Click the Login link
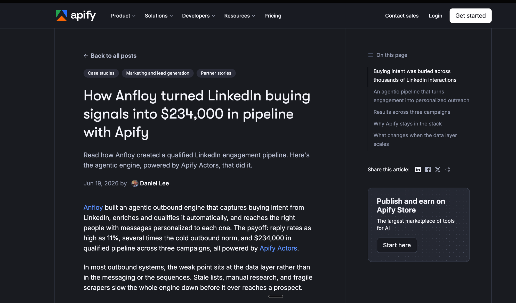Image resolution: width=516 pixels, height=303 pixels. 436,16
